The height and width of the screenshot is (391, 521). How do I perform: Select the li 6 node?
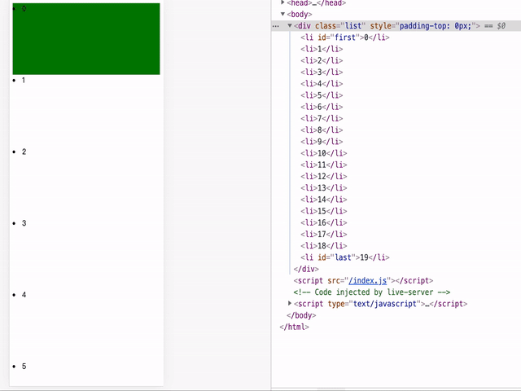322,107
